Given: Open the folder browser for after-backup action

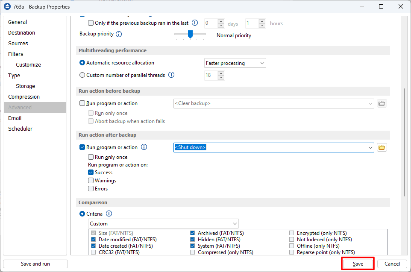Looking at the screenshot, I should [382, 147].
